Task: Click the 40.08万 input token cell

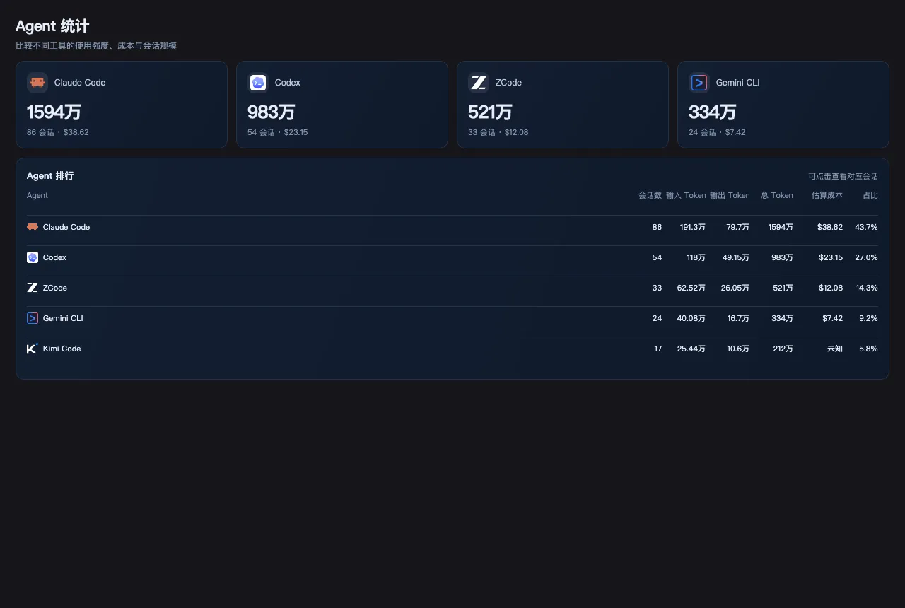Action: (691, 318)
